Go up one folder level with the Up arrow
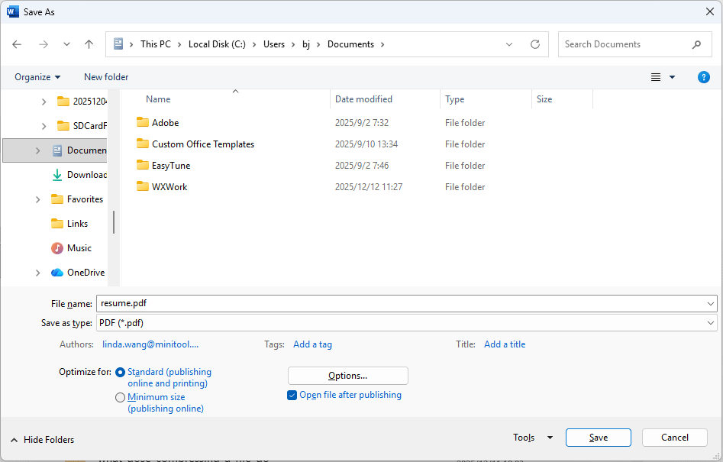Image resolution: width=723 pixels, height=462 pixels. point(89,44)
